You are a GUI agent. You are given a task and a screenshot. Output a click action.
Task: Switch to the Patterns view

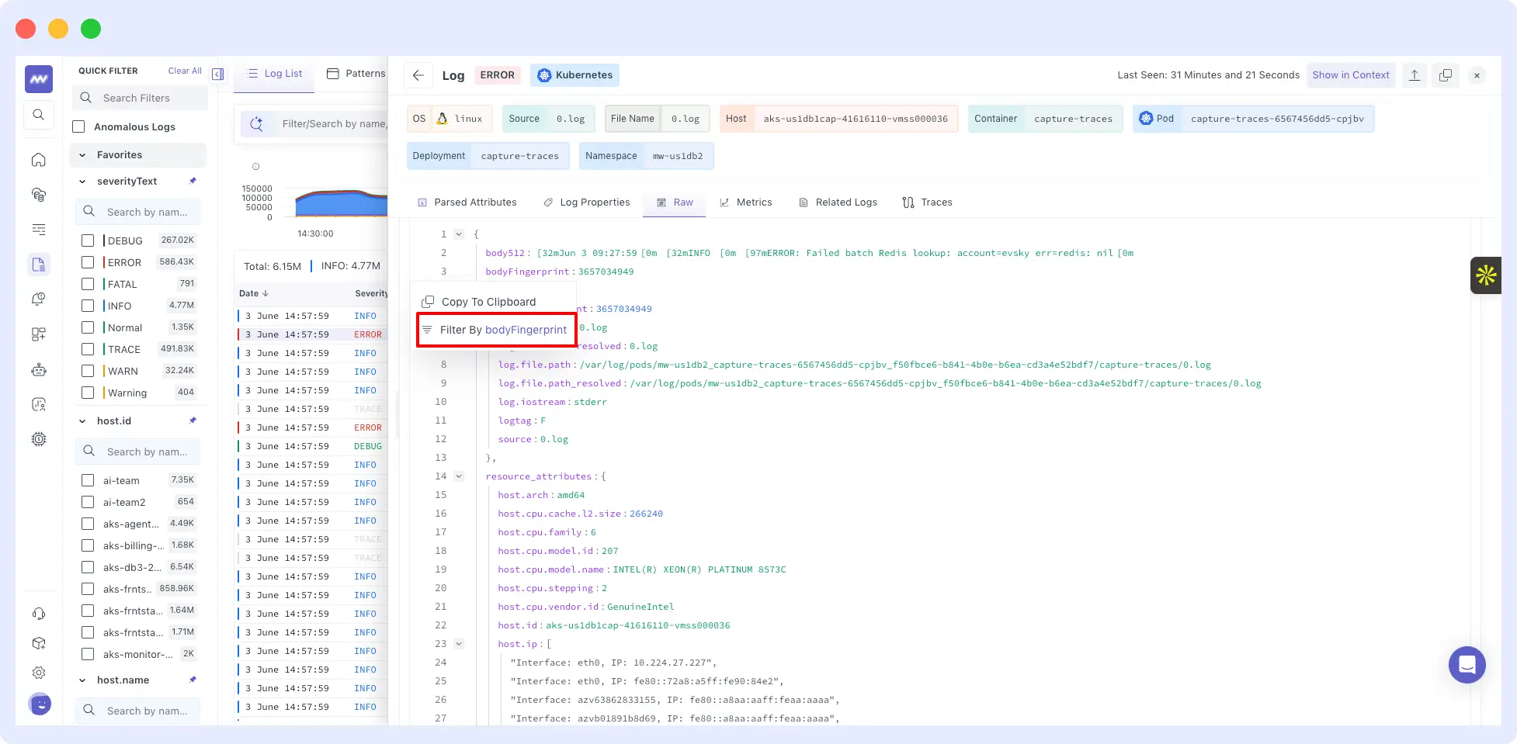point(356,74)
